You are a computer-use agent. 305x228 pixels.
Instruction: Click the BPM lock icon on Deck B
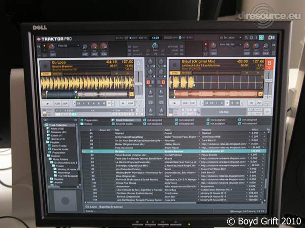198,111
